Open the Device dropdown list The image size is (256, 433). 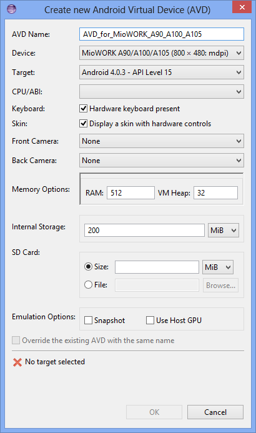pos(162,53)
